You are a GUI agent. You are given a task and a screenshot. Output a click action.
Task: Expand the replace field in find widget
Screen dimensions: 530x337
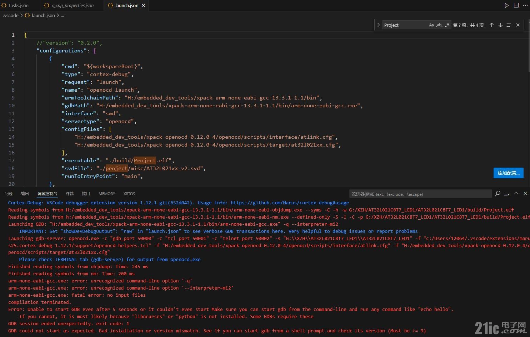click(379, 25)
